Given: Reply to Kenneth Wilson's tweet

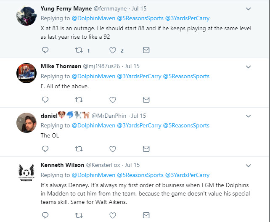Looking at the screenshot, I should 45,215.
